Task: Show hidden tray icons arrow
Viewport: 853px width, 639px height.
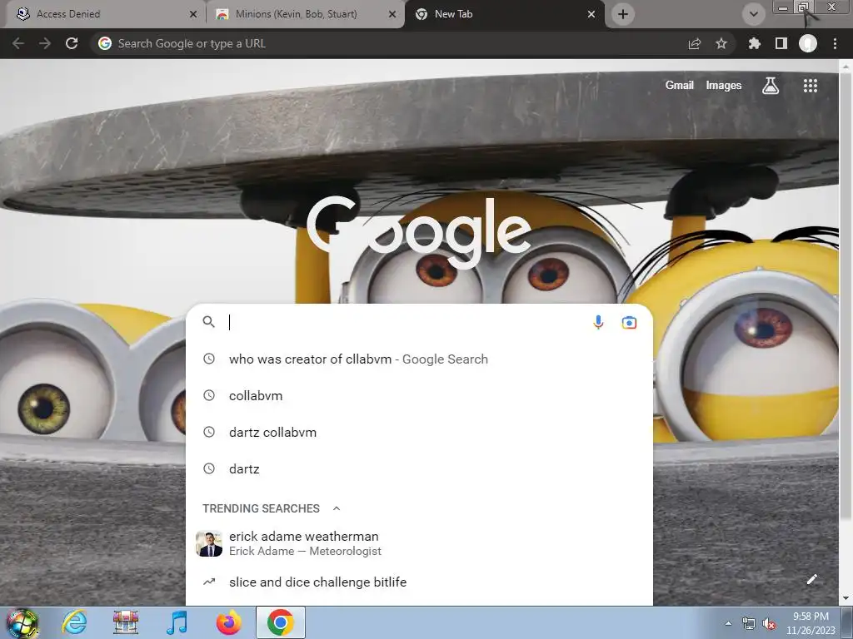Action: point(728,623)
